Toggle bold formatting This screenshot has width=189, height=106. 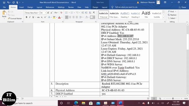click(27, 17)
